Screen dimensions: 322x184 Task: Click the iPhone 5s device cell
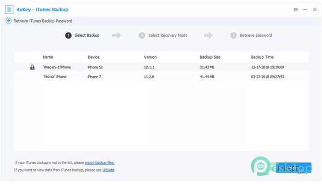pyautogui.click(x=95, y=67)
